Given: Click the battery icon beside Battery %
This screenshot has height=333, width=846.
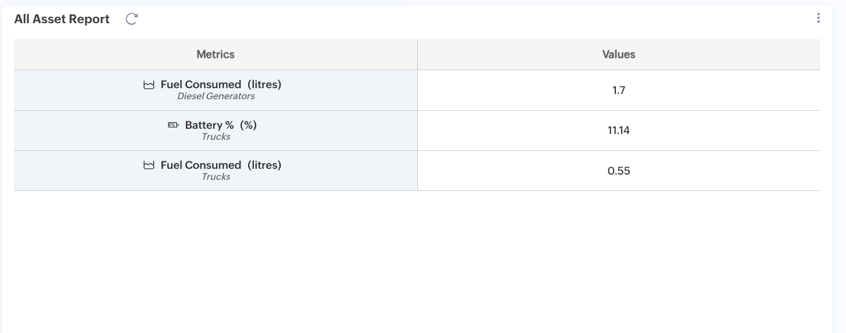Looking at the screenshot, I should coord(173,125).
